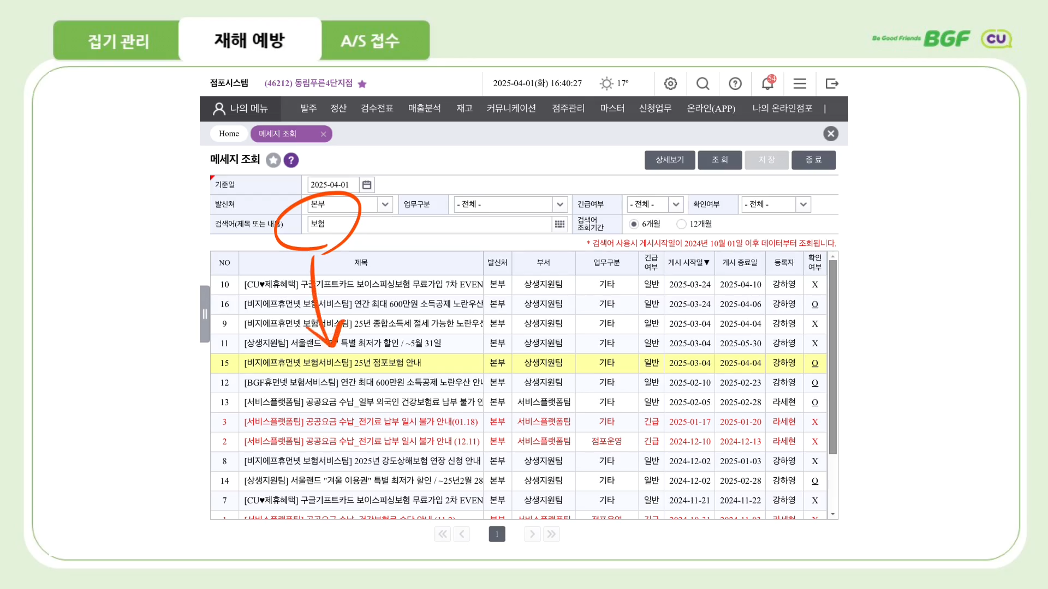Select the 6개월 search period radio
1048x589 pixels.
pos(634,224)
